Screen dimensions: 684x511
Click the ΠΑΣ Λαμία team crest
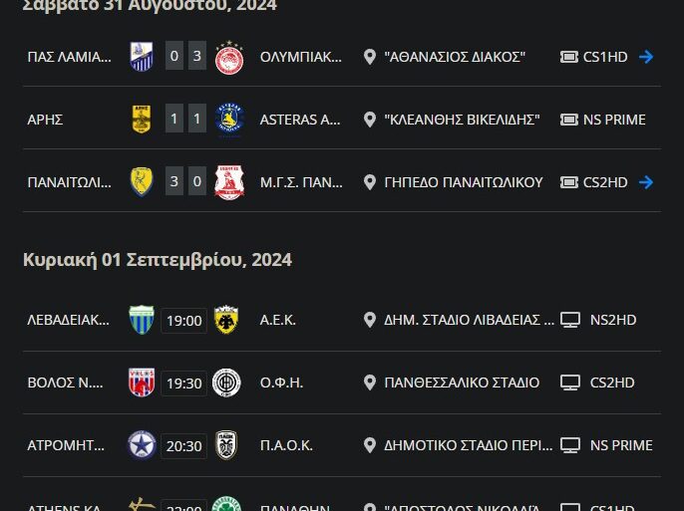[142, 57]
